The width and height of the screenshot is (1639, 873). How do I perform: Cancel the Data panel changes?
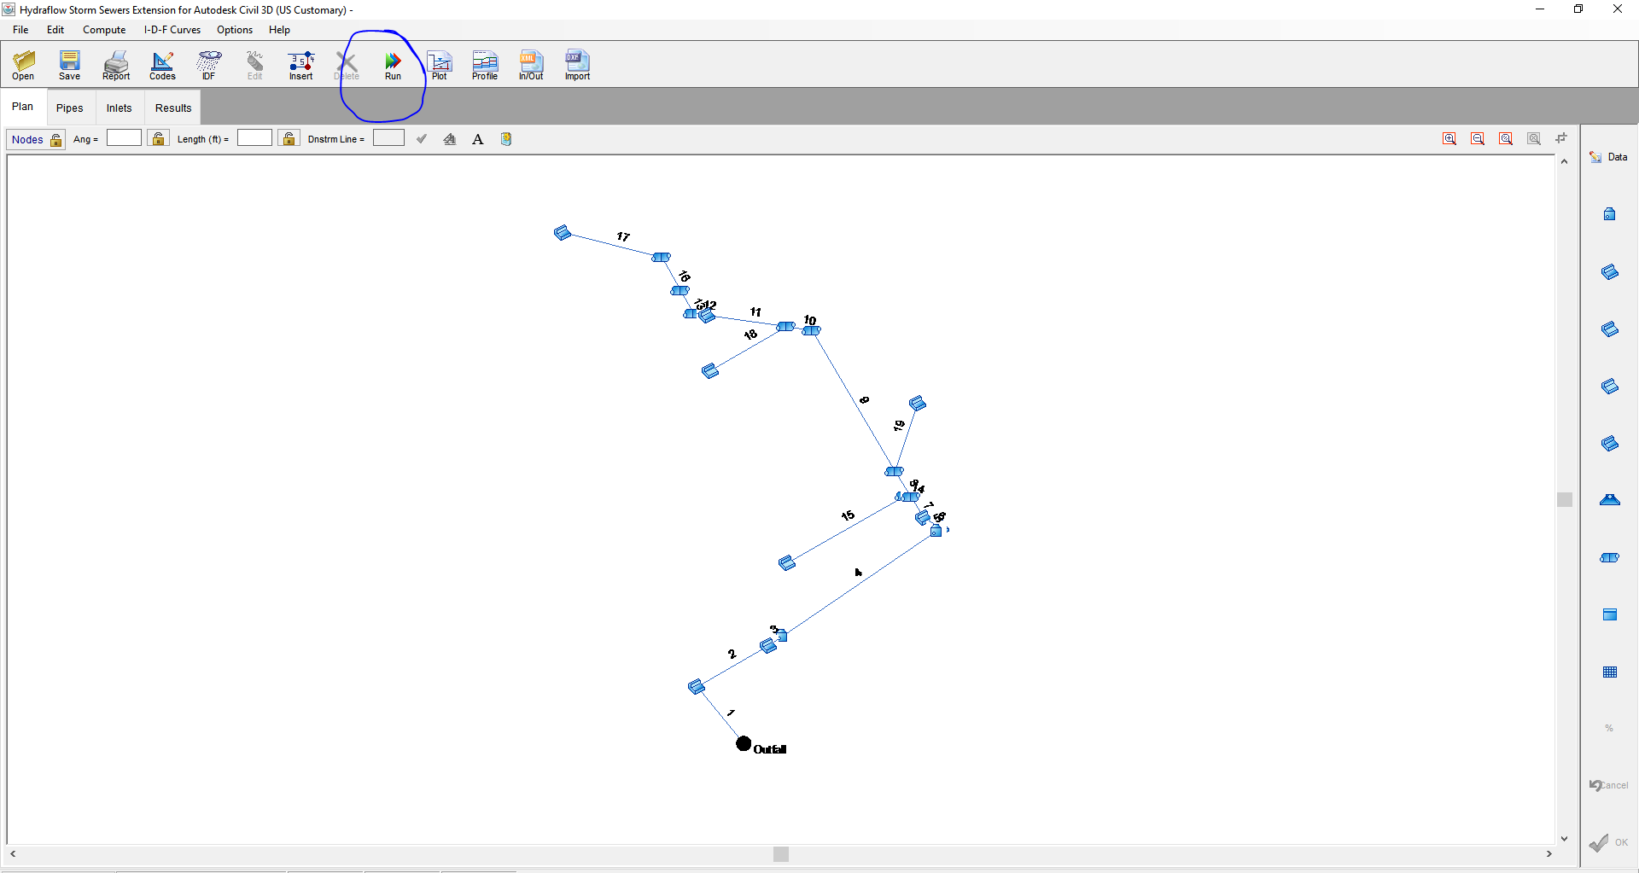[1608, 785]
